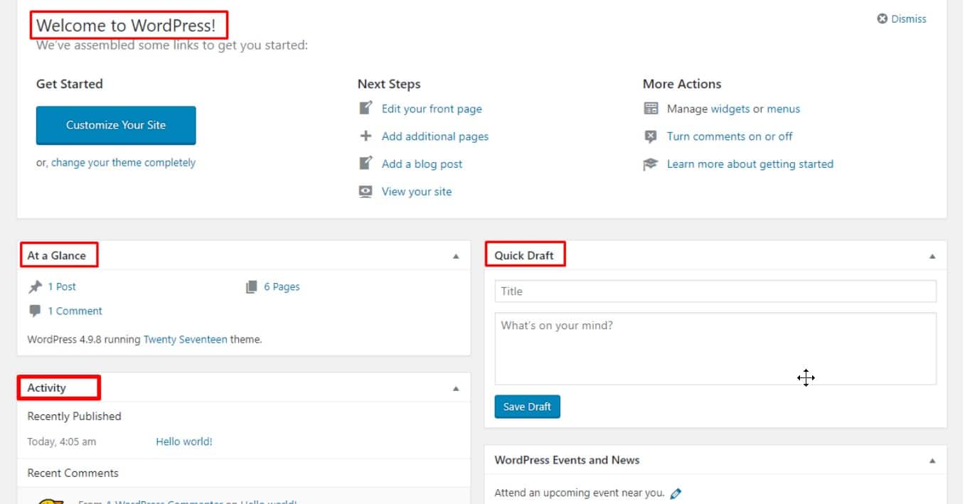Select the graduation cap icon for getting started
Image resolution: width=965 pixels, height=504 pixels.
coord(651,163)
